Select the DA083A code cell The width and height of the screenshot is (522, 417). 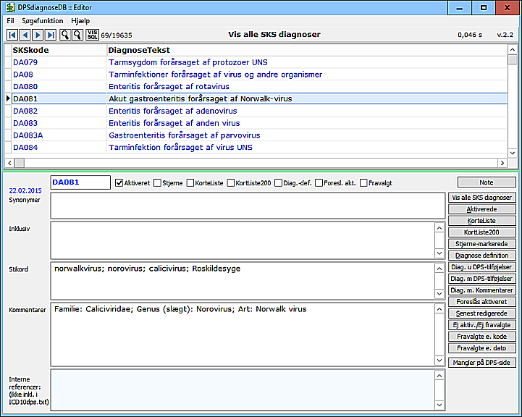59,135
